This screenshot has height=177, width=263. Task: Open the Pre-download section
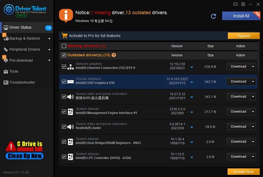27,60
